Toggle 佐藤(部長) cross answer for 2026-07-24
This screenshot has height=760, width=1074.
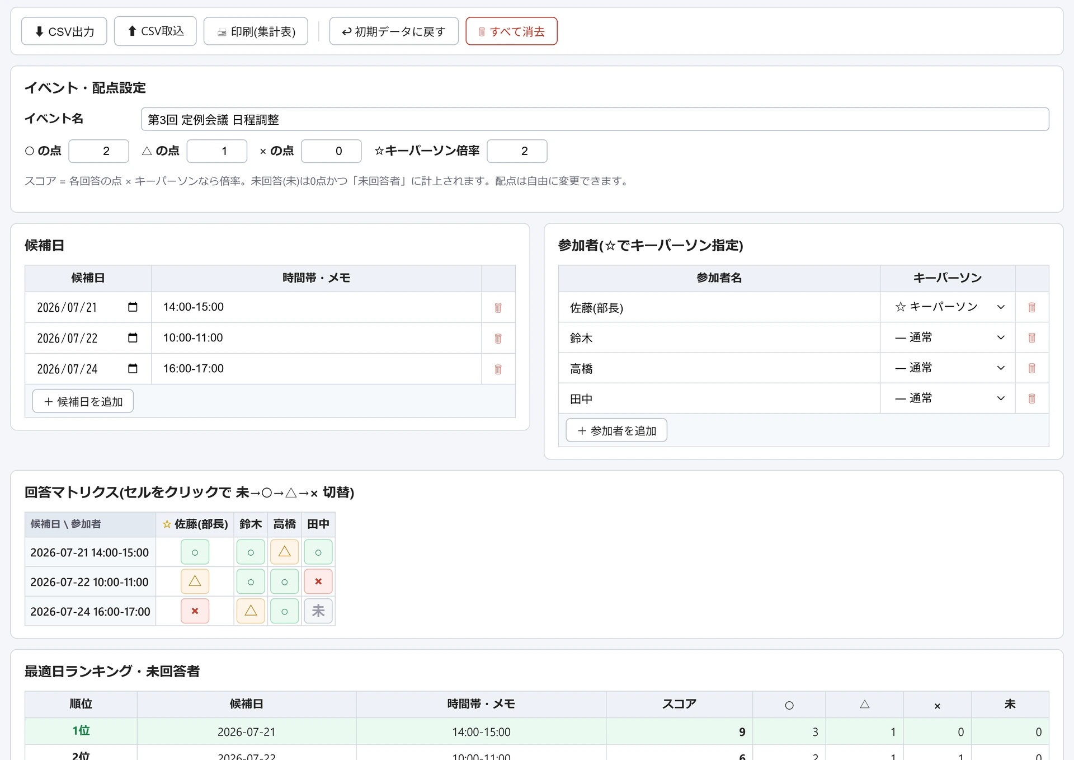pos(195,611)
